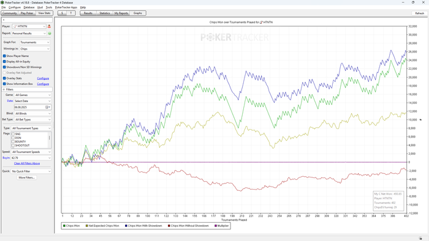Open the Winnings in dropdown showing Chips
The image size is (429, 241).
click(x=35, y=49)
